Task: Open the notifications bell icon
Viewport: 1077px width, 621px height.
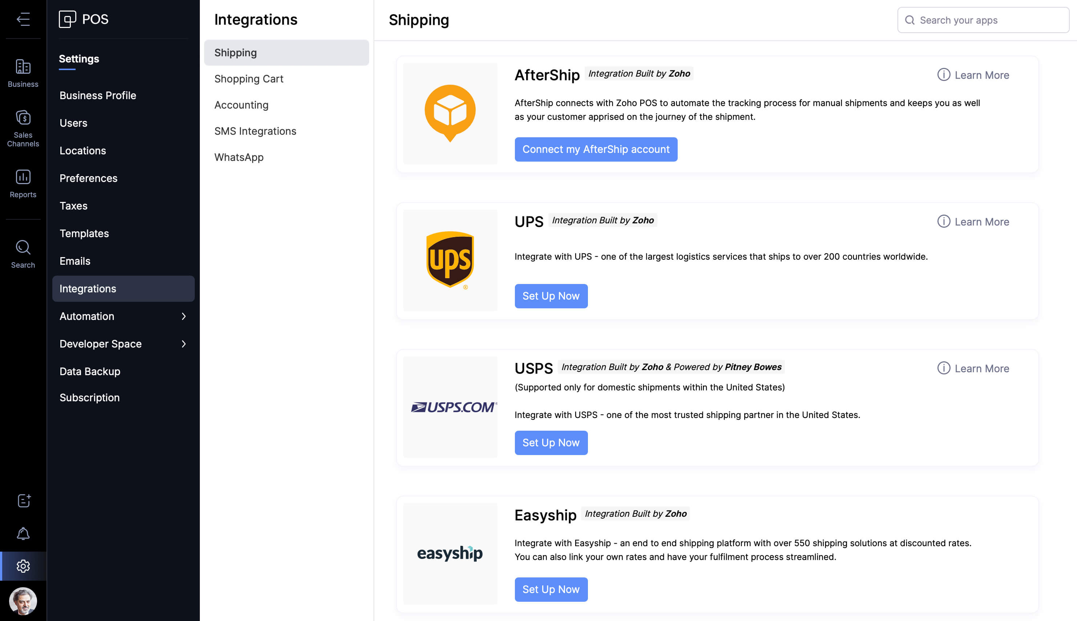Action: [x=23, y=533]
